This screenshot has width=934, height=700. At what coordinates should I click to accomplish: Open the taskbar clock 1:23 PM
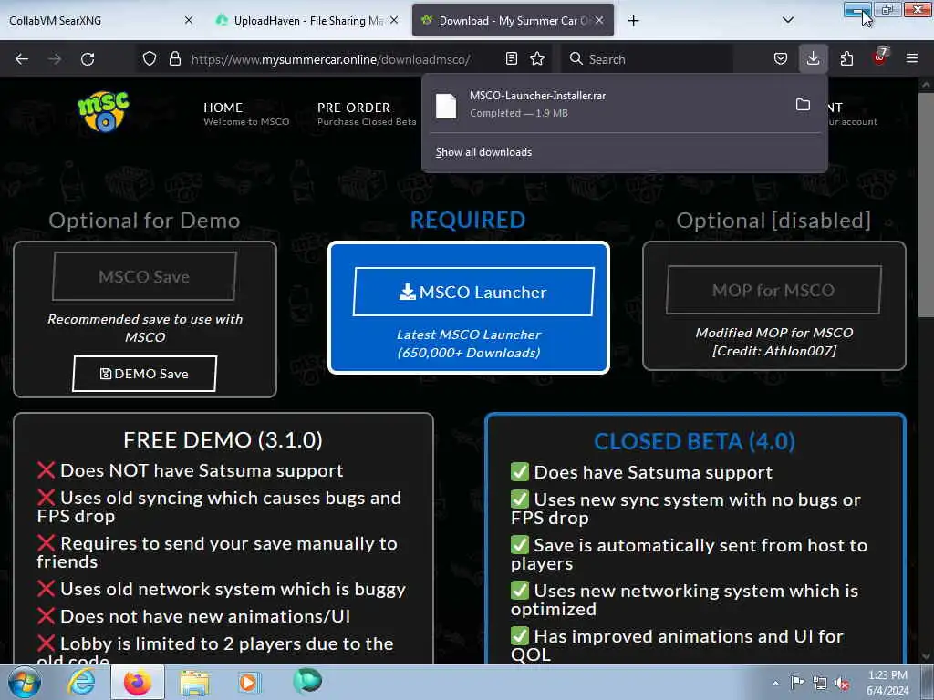pos(887,683)
